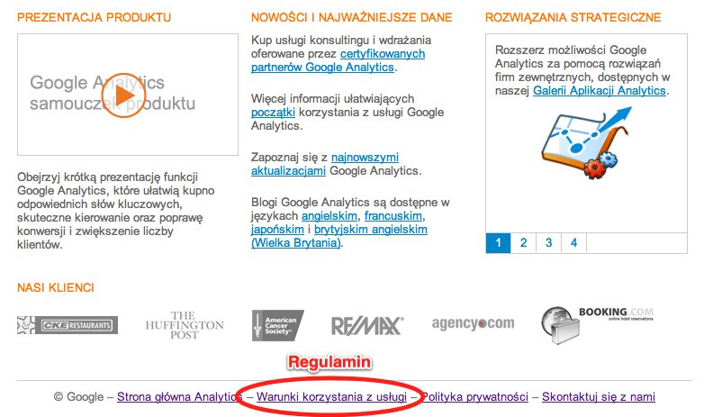Switch to slide 3 in the pager
This screenshot has height=417, width=704.
548,243
